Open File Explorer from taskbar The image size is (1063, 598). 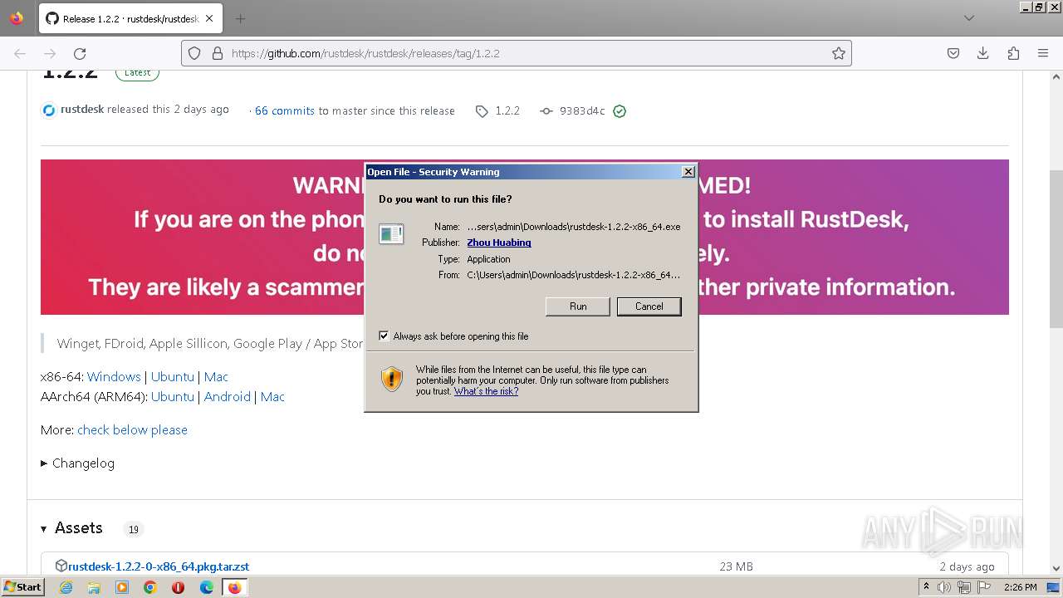tap(94, 587)
